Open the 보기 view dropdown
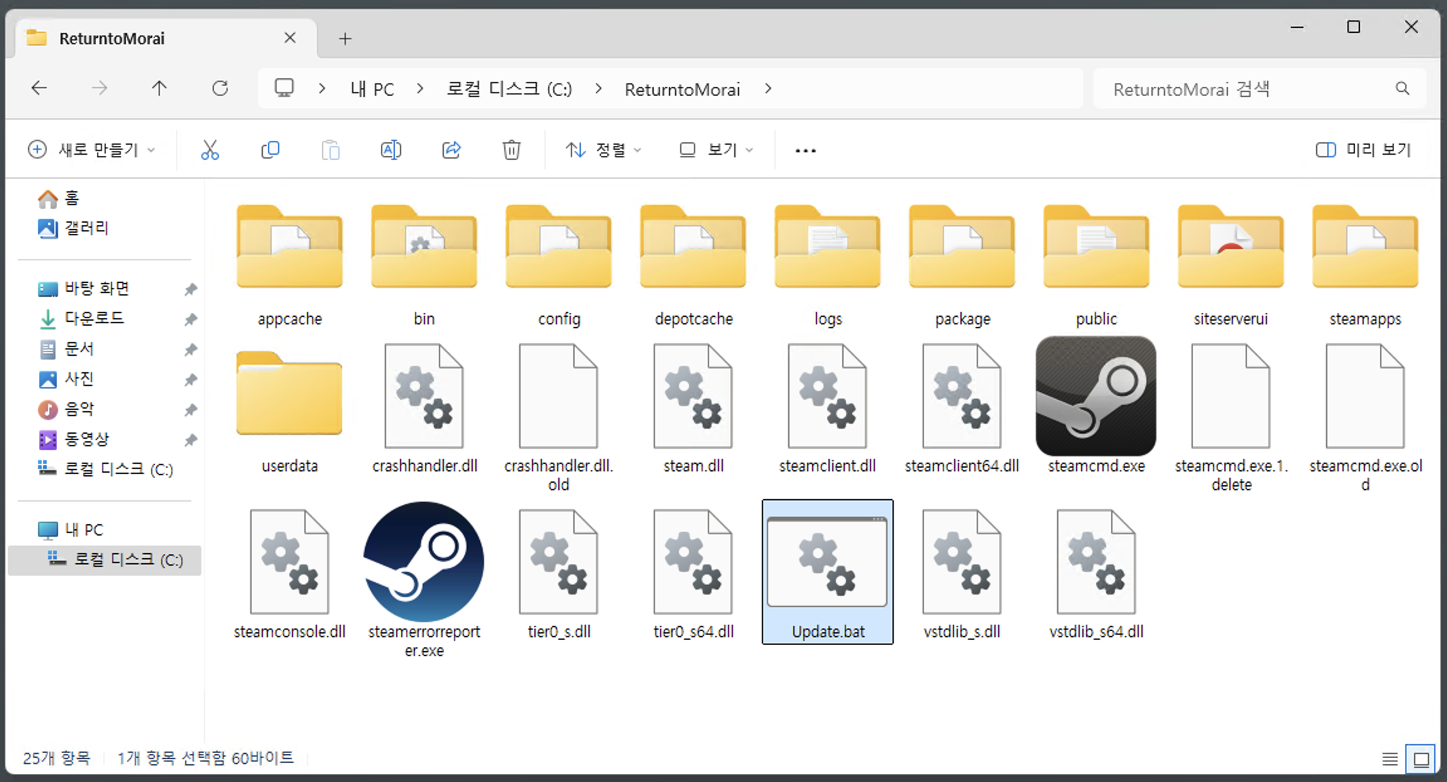The width and height of the screenshot is (1447, 782). [x=716, y=150]
